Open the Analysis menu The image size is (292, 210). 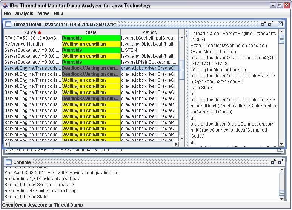24,14
